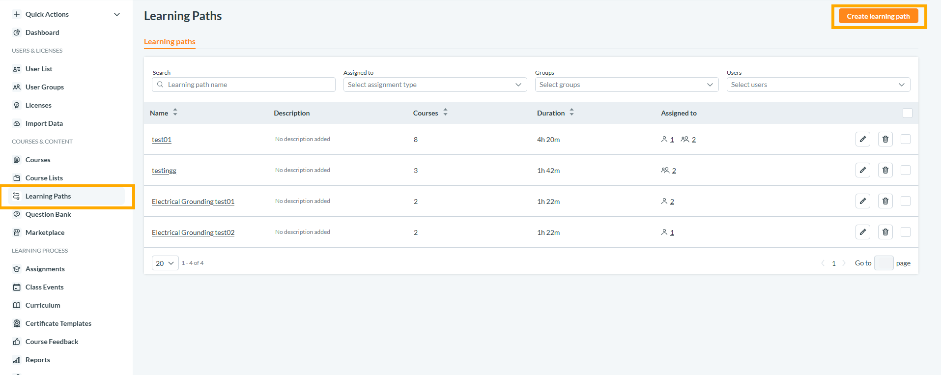Delete Electrical Grounding test01 via trash icon
This screenshot has height=375, width=941.
point(885,201)
